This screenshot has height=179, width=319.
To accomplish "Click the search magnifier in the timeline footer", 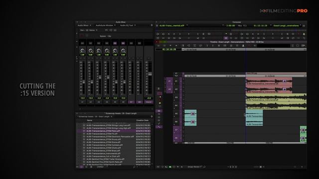I will pos(204,167).
